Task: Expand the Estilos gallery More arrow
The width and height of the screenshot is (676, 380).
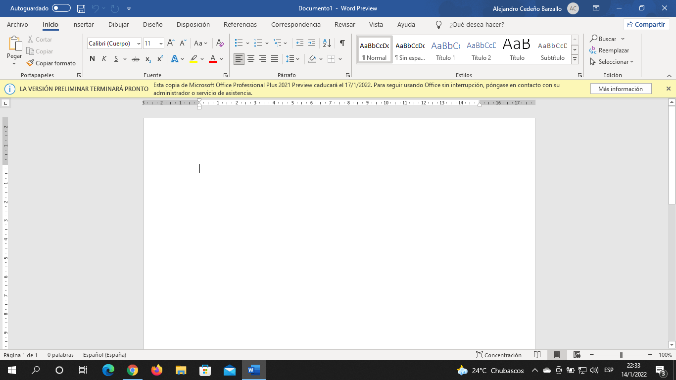Action: (575, 59)
